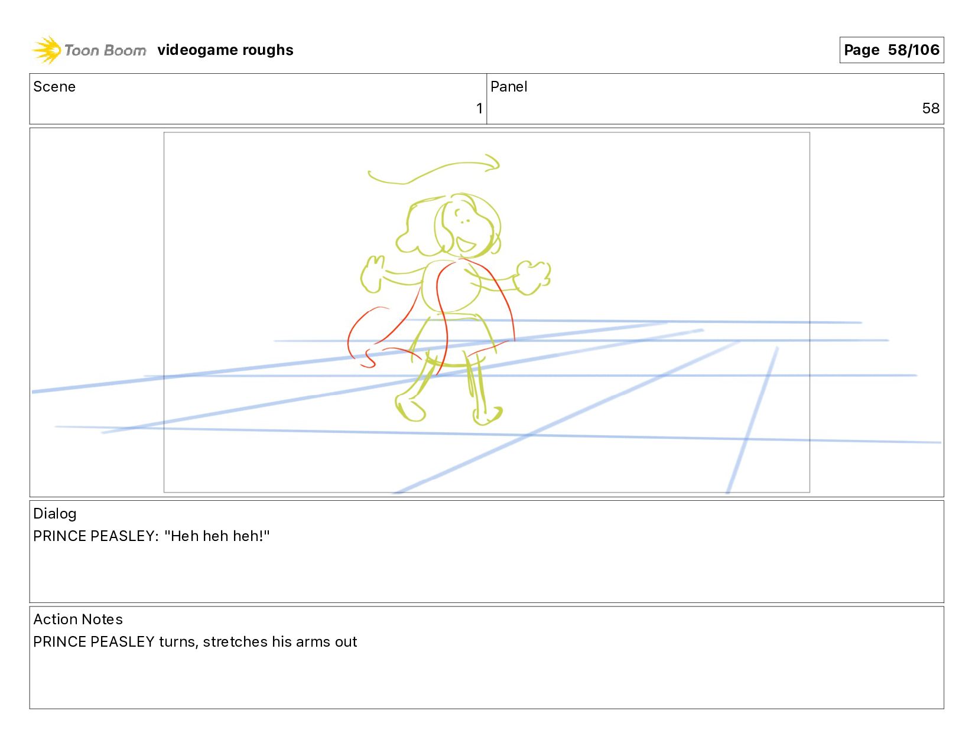Click the 'Dialog' heading
This screenshot has height=753, width=975.
click(55, 514)
